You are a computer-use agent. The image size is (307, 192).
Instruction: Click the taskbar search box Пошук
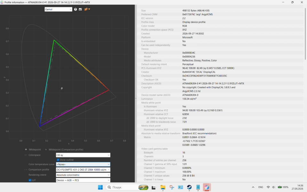click(x=128, y=187)
